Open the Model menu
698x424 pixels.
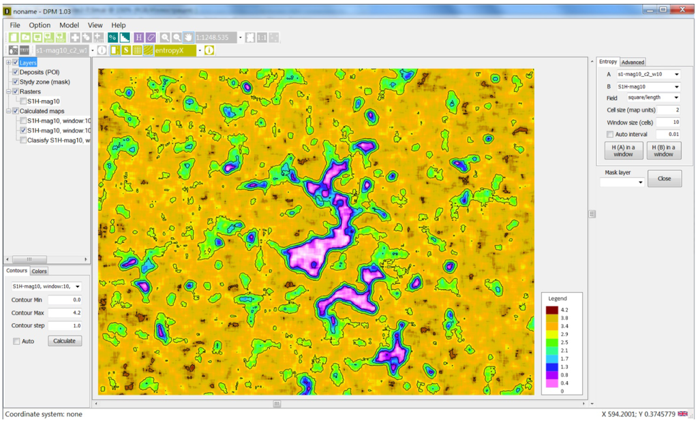69,25
